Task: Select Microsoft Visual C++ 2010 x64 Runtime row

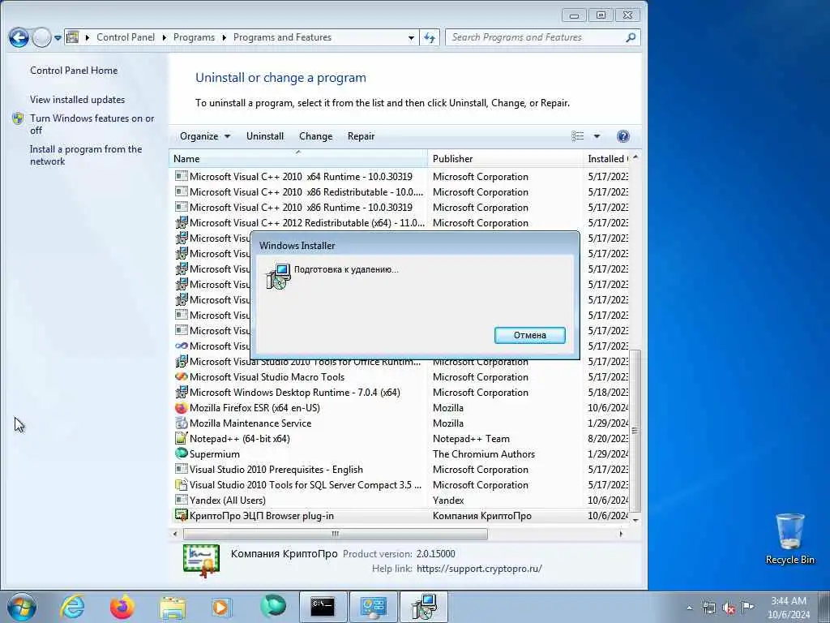Action: [400, 176]
